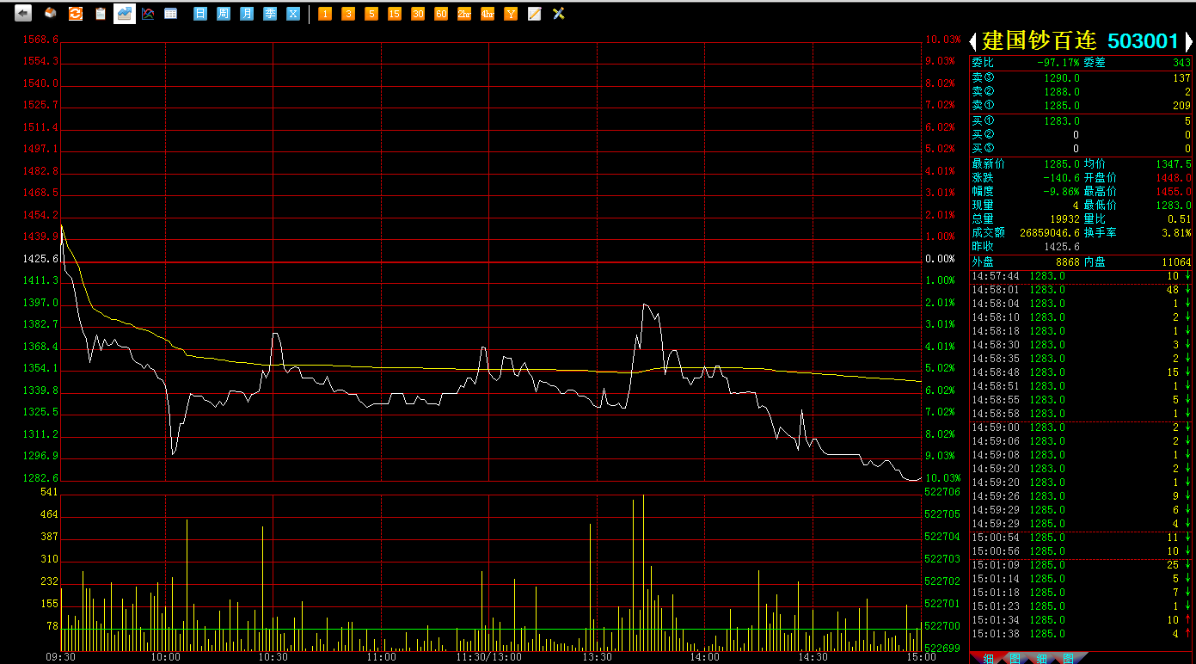Choose the 2hr interval button

(x=464, y=14)
